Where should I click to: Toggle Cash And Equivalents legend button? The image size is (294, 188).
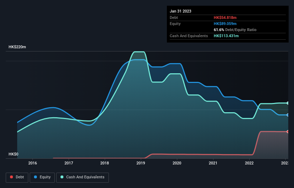point(82,177)
